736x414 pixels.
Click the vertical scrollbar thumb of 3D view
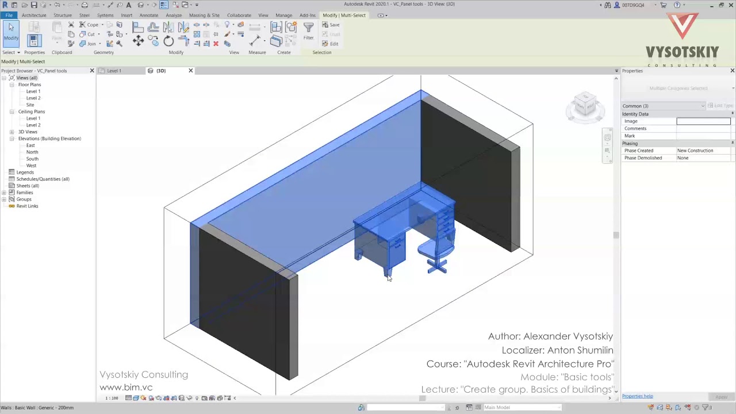coord(616,235)
